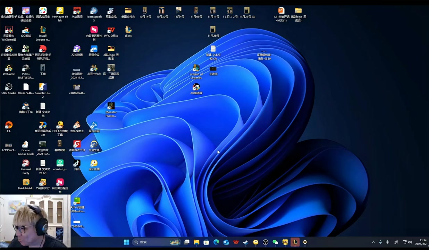Toggle the microphone icon in system tray

coord(380,242)
